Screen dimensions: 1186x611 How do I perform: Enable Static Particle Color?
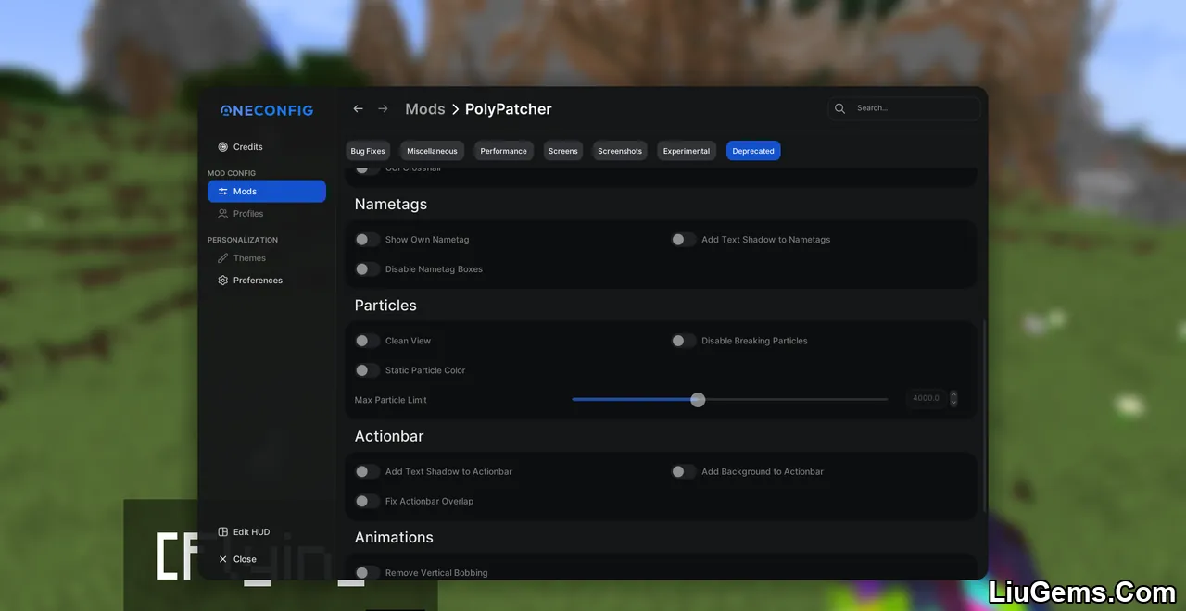tap(368, 370)
